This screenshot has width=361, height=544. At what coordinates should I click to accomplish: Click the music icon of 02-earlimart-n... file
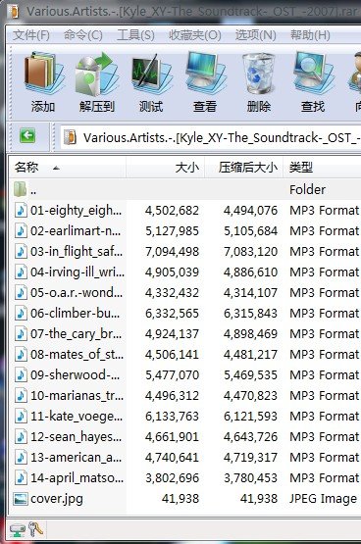pos(21,230)
